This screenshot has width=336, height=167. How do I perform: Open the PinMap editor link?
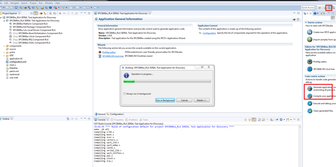coord(109,52)
